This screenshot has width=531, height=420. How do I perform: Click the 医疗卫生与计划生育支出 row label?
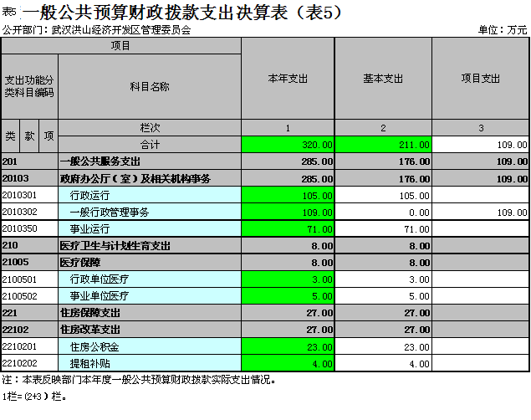pyautogui.click(x=149, y=245)
